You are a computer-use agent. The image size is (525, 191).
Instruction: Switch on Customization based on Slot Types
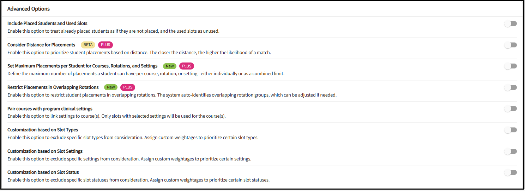(x=511, y=130)
